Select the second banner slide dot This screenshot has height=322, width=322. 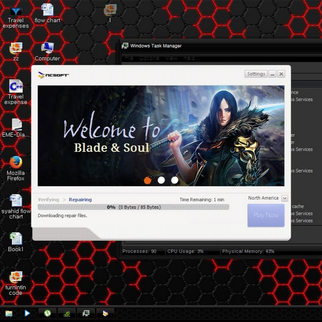click(x=161, y=180)
